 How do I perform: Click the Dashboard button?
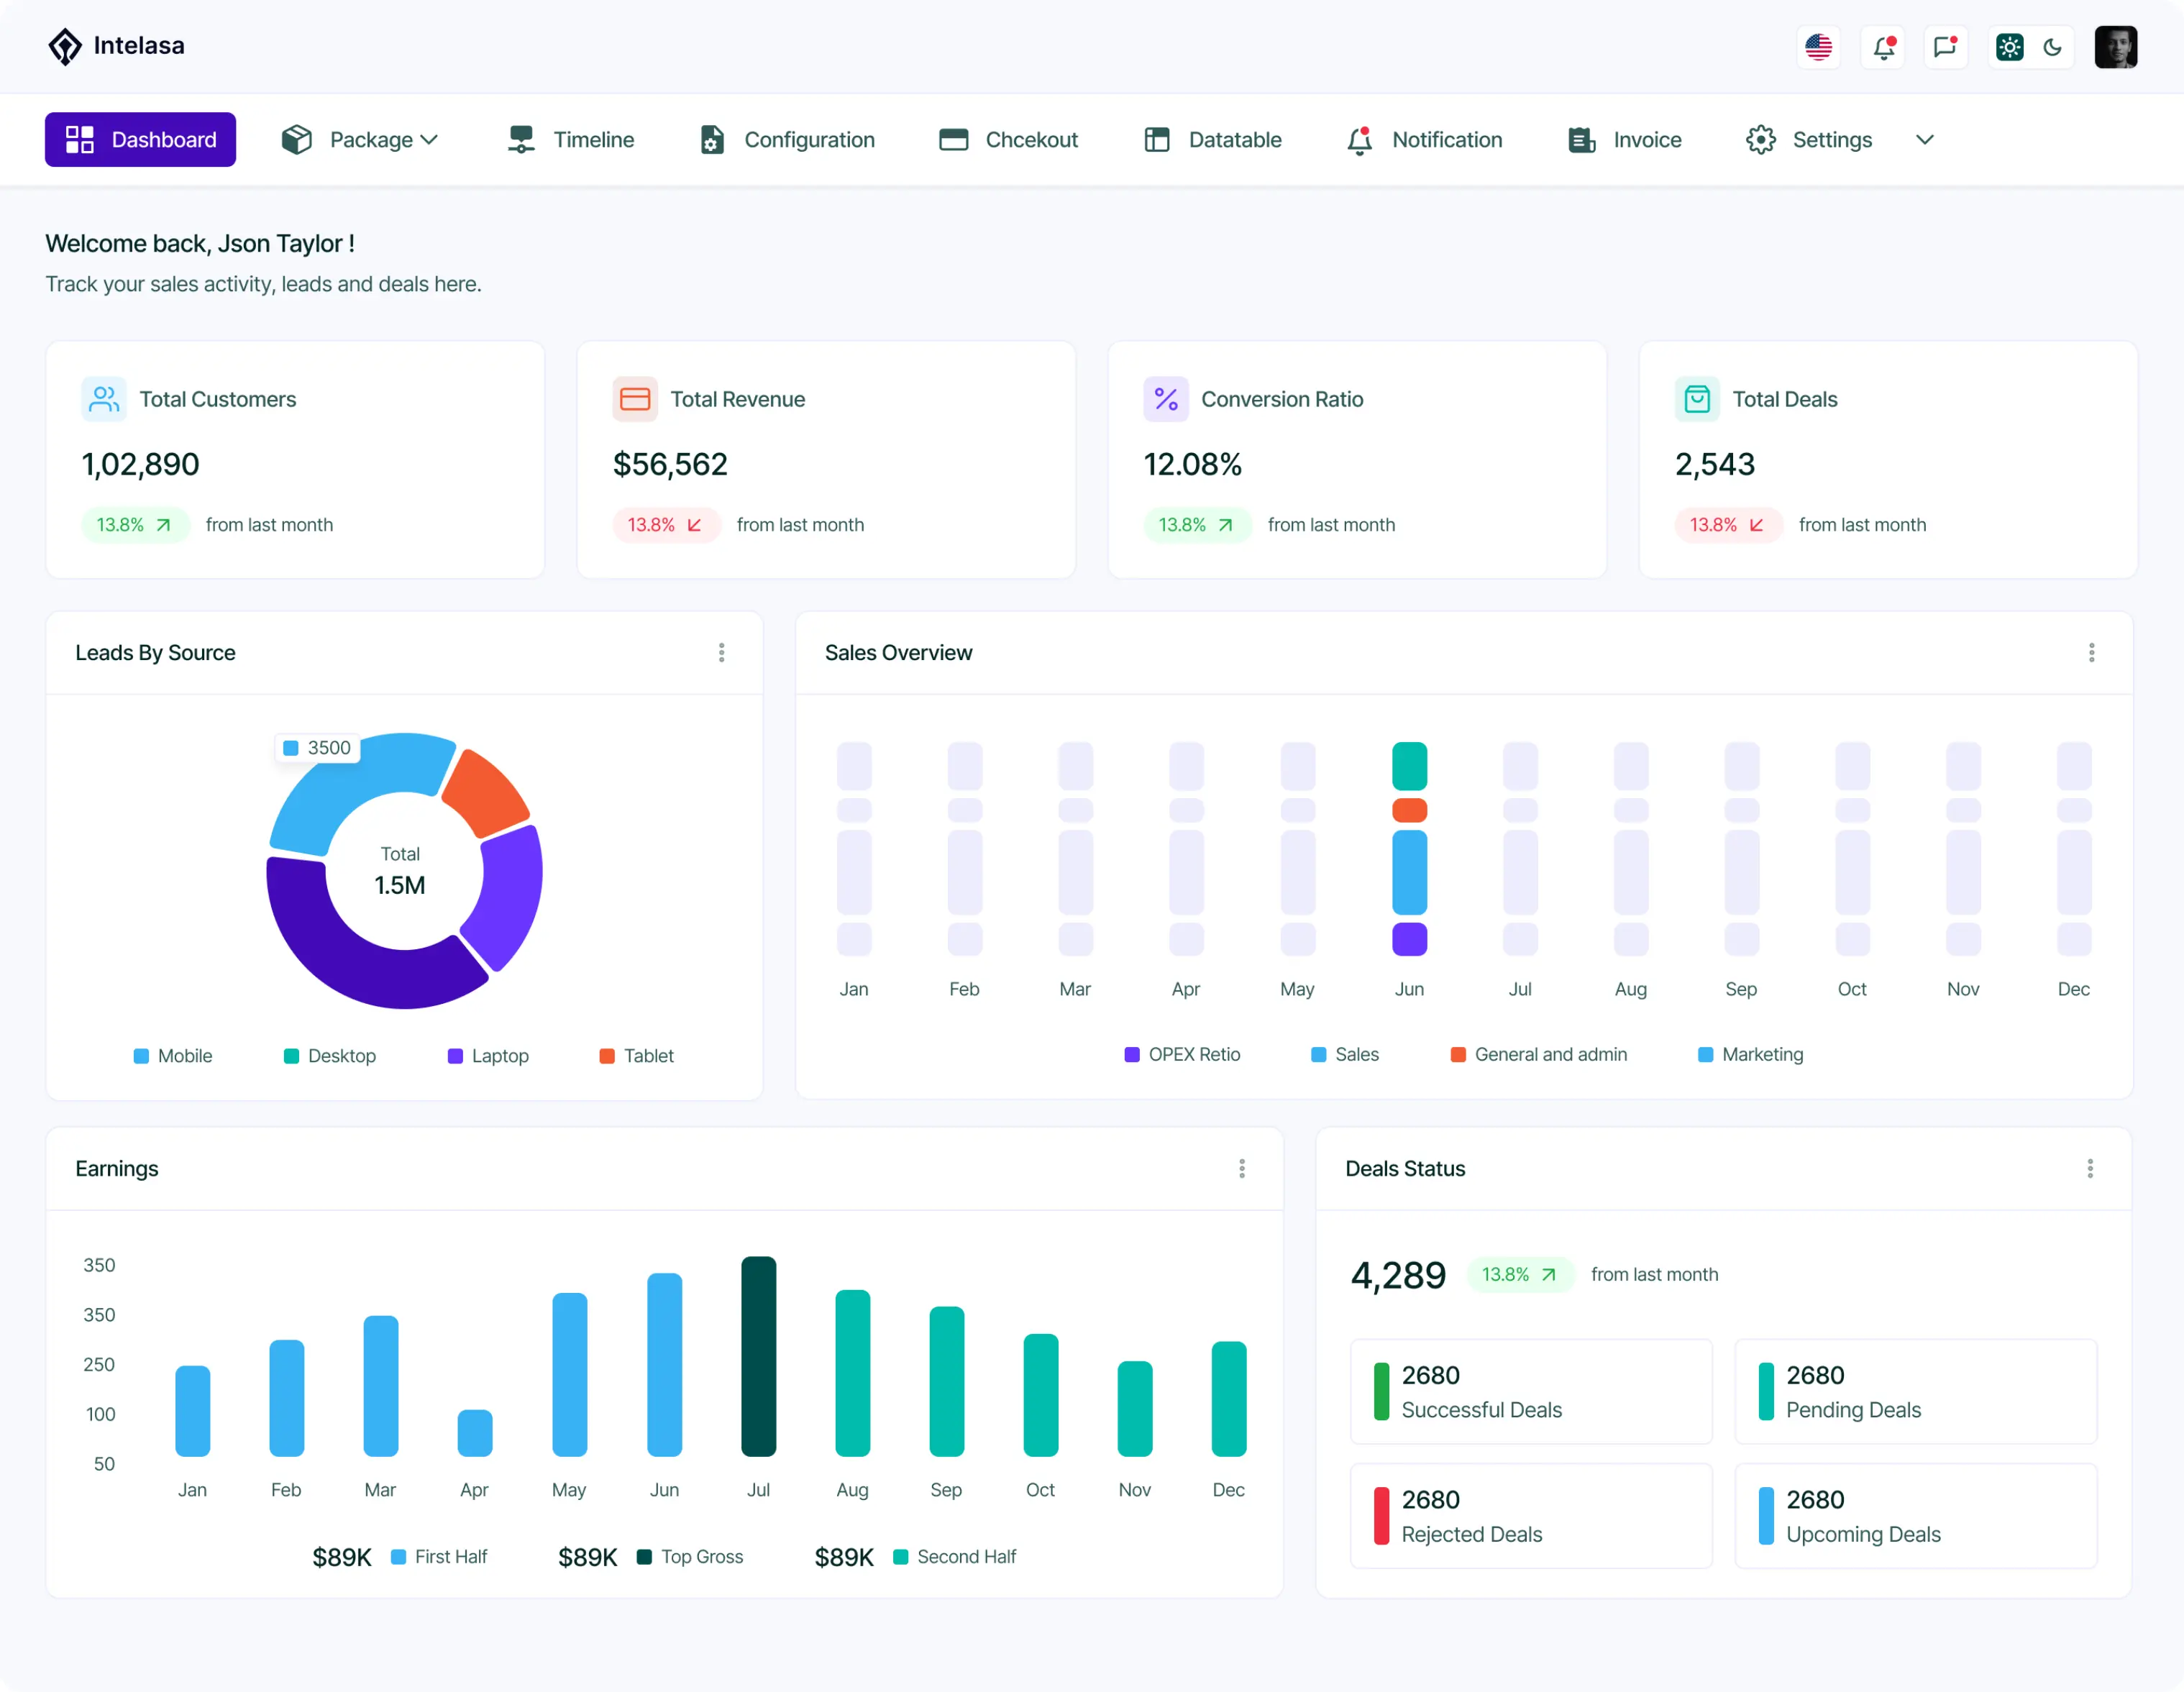click(x=140, y=140)
